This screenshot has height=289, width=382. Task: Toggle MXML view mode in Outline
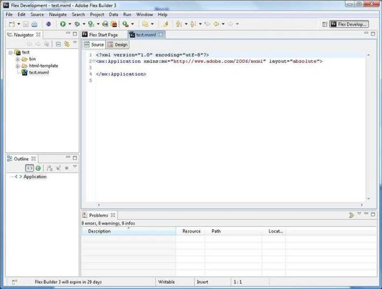[x=29, y=168]
